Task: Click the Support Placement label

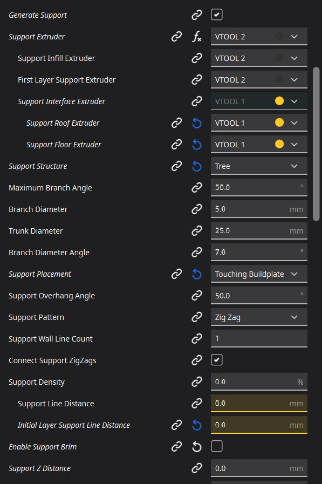Action: pyautogui.click(x=40, y=274)
